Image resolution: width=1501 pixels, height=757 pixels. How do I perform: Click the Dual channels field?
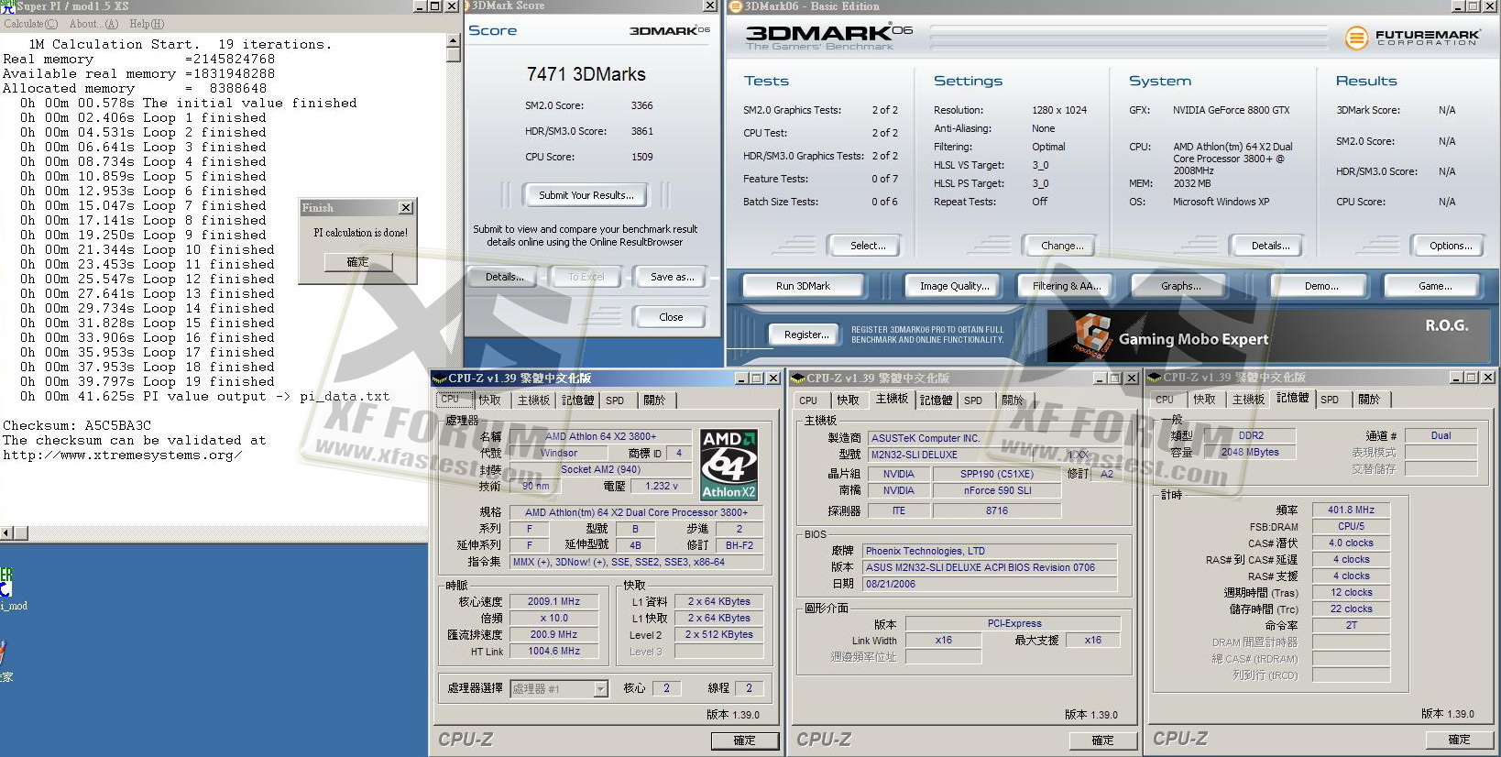click(1441, 435)
